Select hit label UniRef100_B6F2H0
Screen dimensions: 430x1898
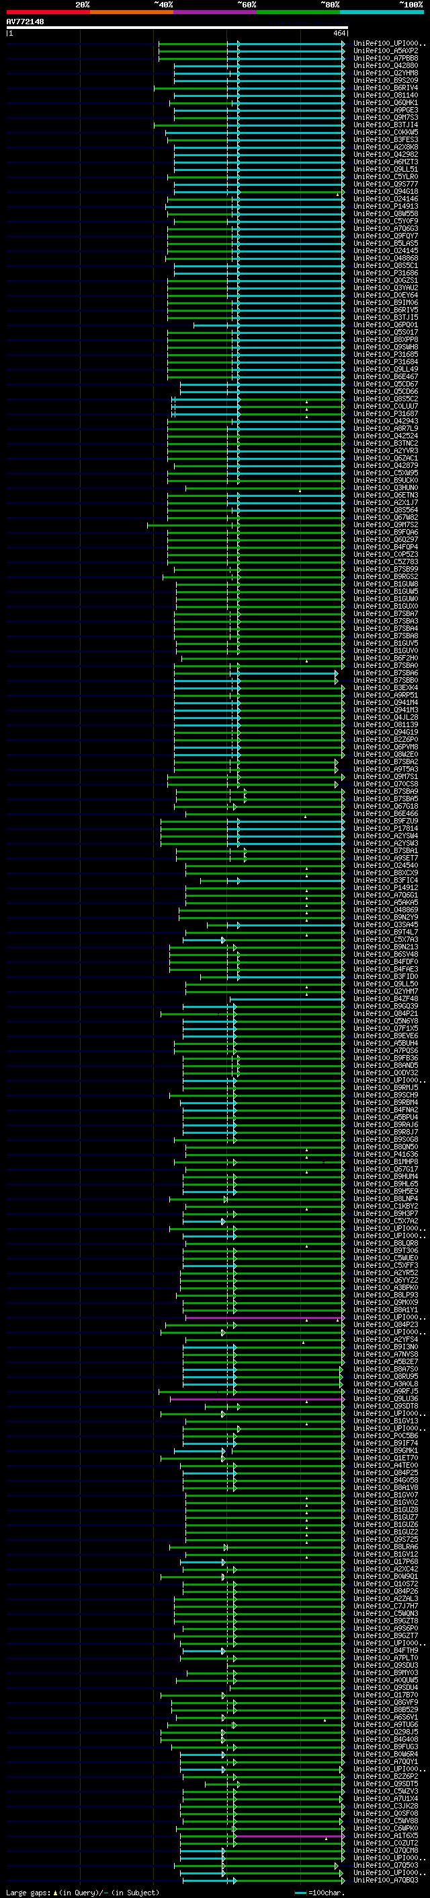point(386,658)
